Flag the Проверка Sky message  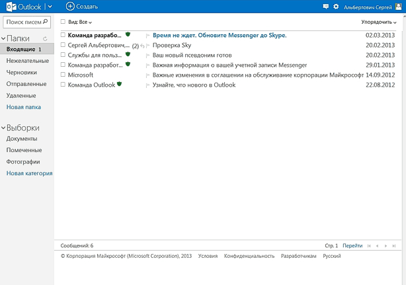point(148,46)
